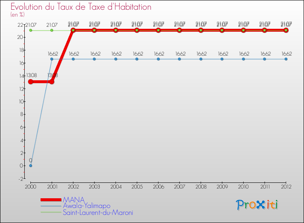Click the 2010 x-axis year label
The width and height of the screenshot is (304, 223).
click(x=244, y=187)
